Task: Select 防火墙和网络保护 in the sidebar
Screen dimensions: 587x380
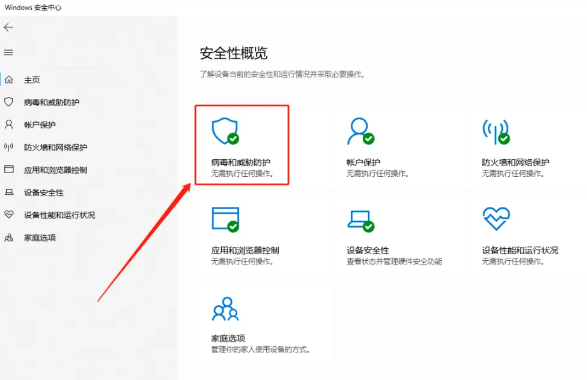Action: click(55, 147)
